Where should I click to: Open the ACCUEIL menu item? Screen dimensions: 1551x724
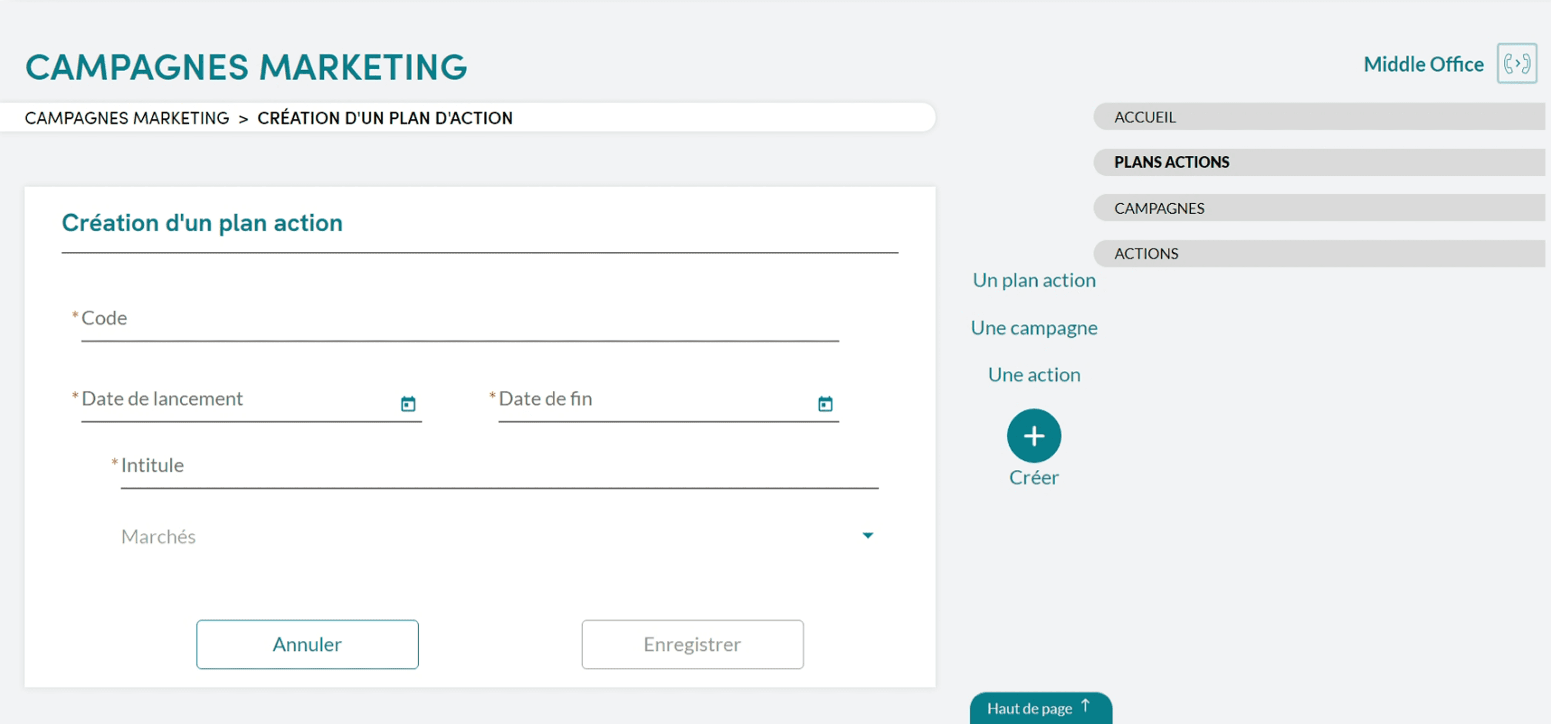[1144, 117]
